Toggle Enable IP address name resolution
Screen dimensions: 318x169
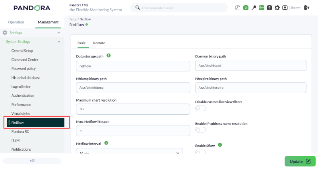click(x=200, y=130)
